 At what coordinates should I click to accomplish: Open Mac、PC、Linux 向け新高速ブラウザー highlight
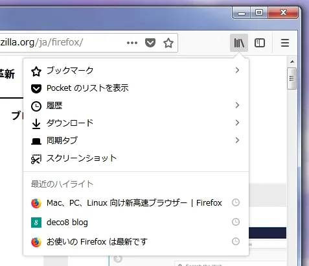click(136, 203)
